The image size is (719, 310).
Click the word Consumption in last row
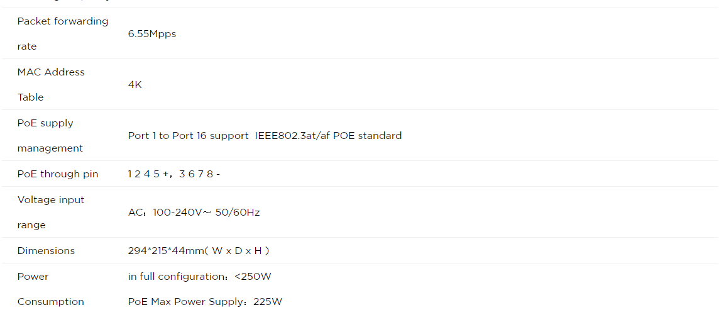[x=50, y=302]
